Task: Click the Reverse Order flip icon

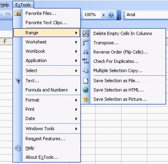Action: [86, 52]
